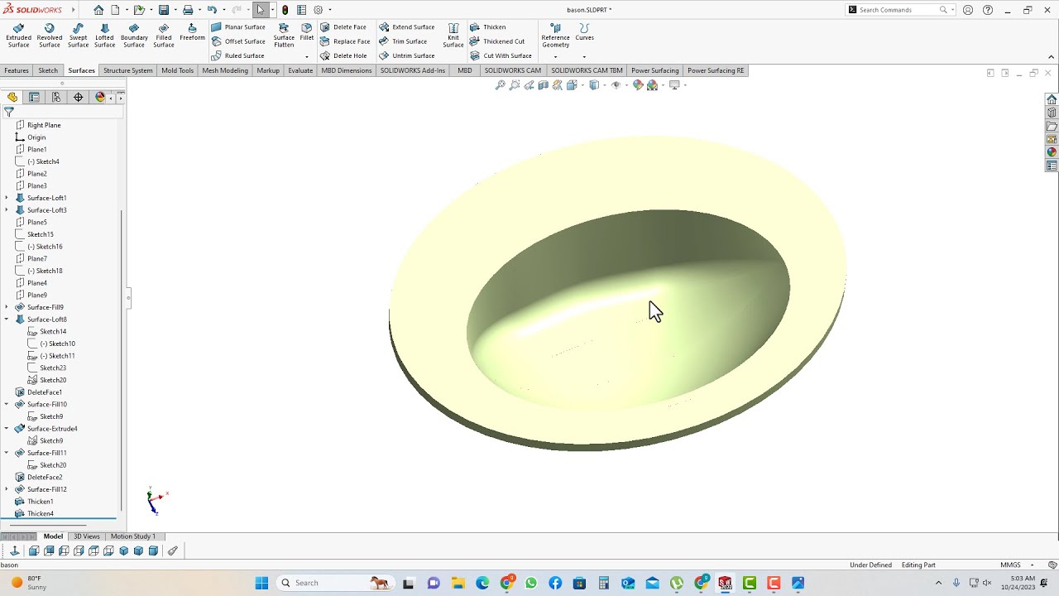
Task: Click the Save icon in the title bar
Action: (x=164, y=10)
